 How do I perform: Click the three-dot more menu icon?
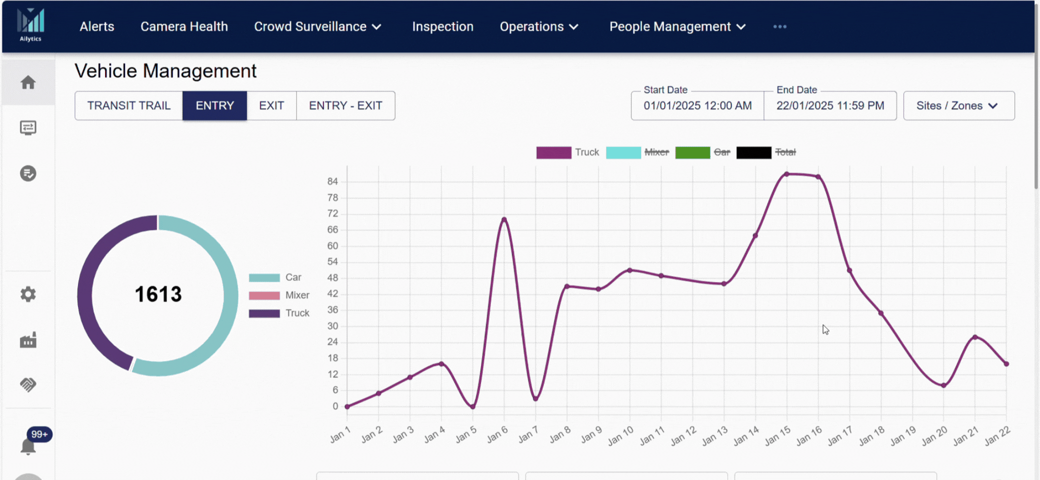pos(779,26)
